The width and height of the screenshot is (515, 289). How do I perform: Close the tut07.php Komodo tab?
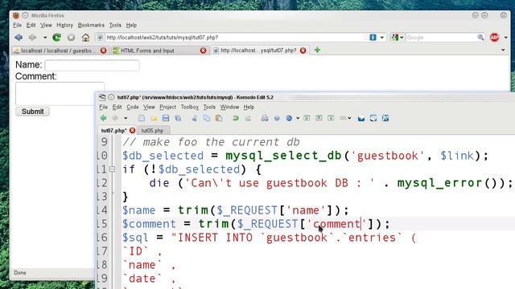point(132,130)
